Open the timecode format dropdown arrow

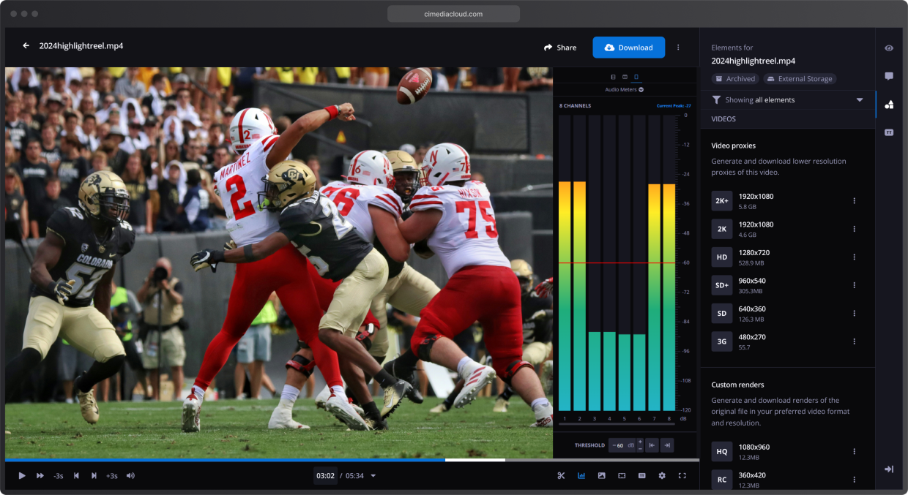(x=373, y=476)
